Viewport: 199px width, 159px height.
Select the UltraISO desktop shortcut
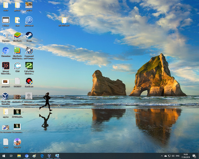click(18, 143)
